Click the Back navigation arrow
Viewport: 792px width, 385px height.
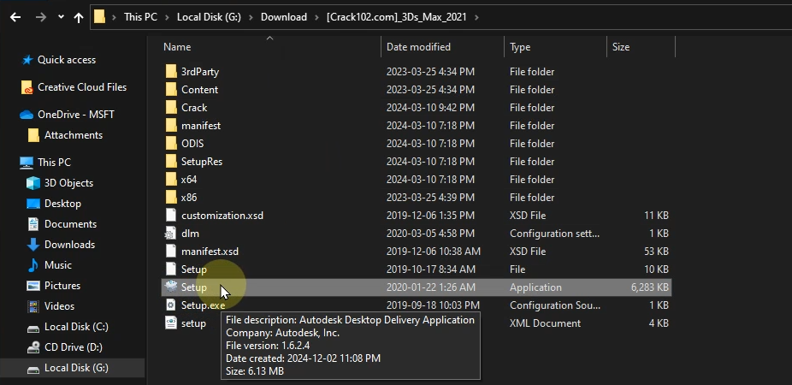[15, 17]
